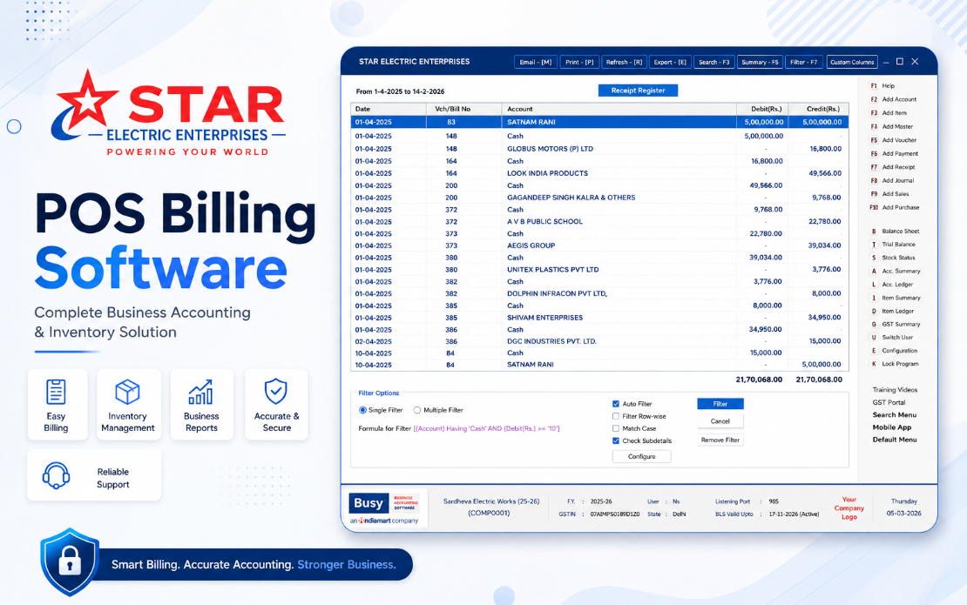The height and width of the screenshot is (605, 967).
Task: Open Acc. Summary shortcut
Action: click(896, 271)
